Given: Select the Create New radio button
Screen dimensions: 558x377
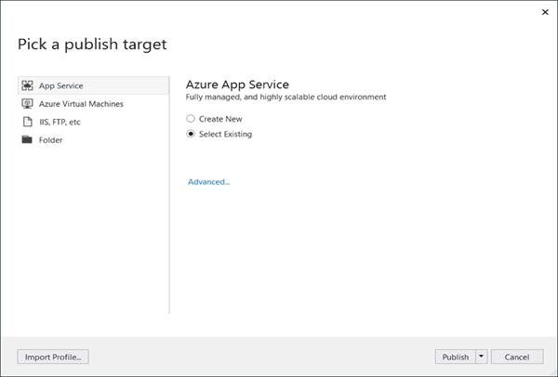Looking at the screenshot, I should [x=191, y=118].
